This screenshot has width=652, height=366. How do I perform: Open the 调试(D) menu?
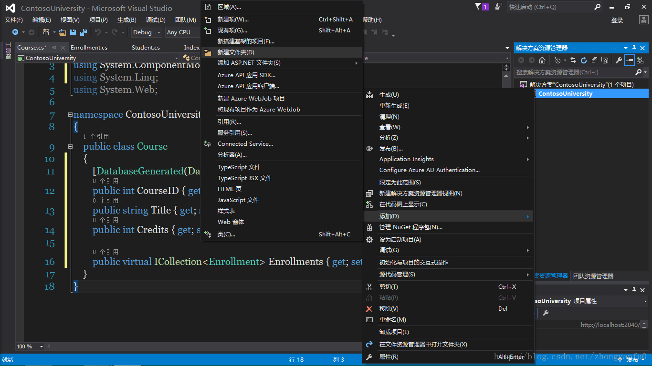coord(156,20)
